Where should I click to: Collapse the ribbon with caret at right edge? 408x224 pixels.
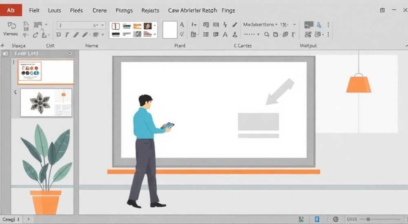point(406,46)
